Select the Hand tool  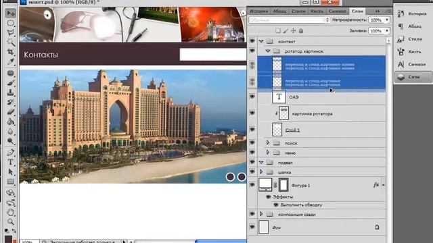tap(11, 212)
